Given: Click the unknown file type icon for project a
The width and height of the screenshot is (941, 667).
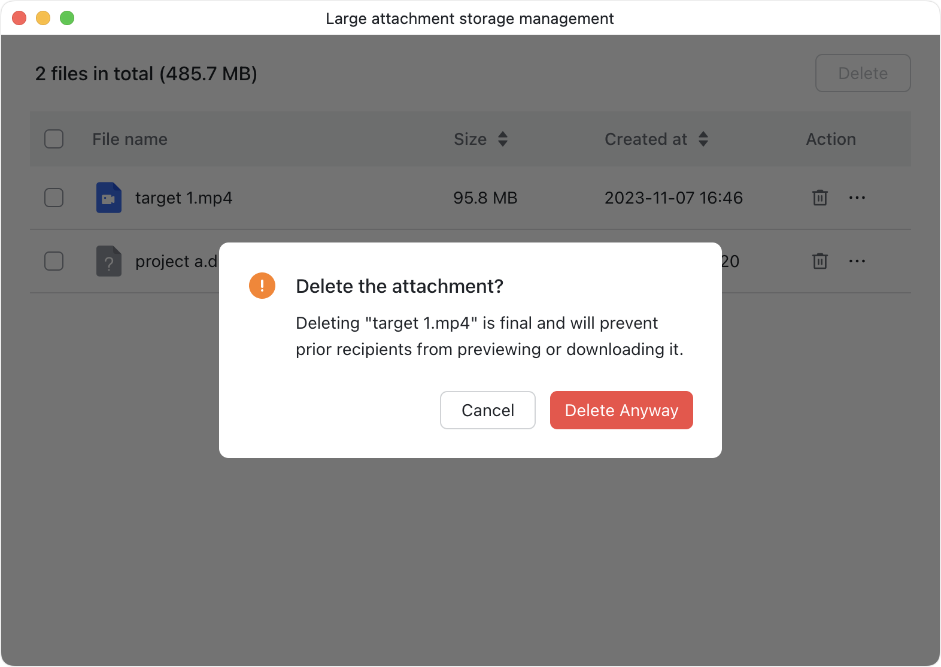Looking at the screenshot, I should point(108,261).
